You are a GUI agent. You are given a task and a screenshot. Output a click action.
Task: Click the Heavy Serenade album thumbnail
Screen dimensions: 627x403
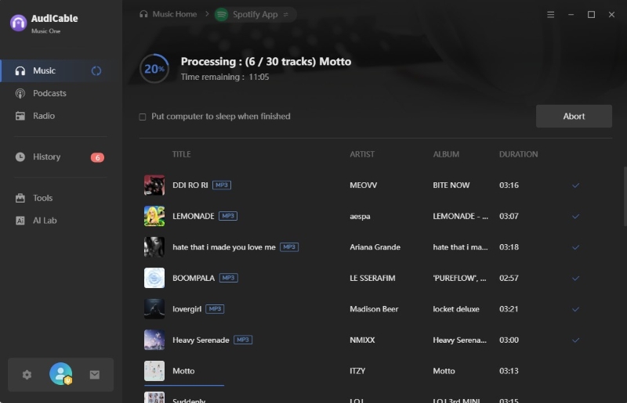pyautogui.click(x=154, y=340)
